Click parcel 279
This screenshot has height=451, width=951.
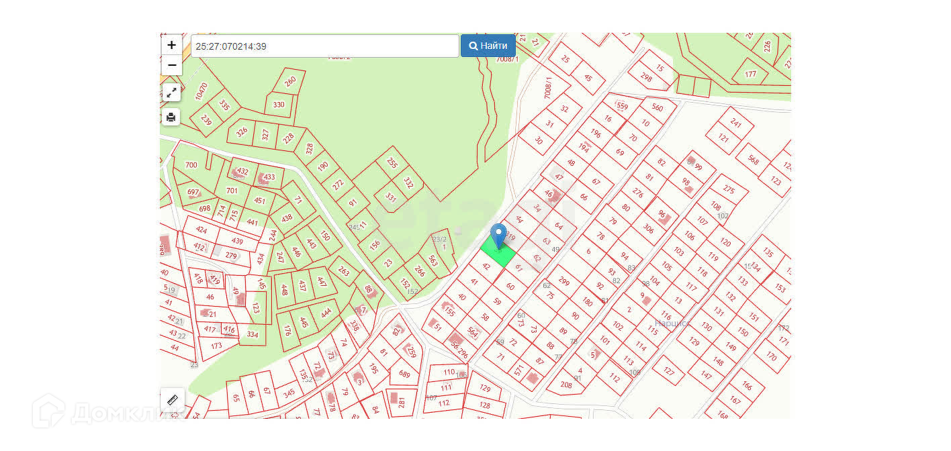[231, 255]
